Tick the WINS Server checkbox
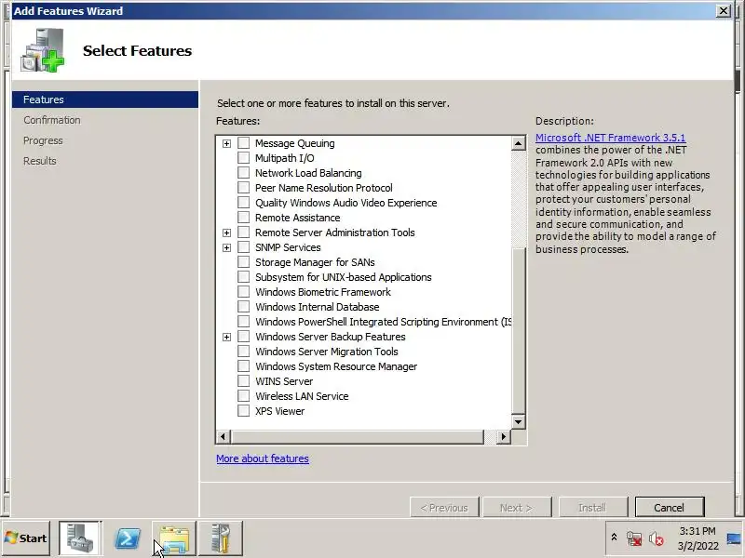This screenshot has width=745, height=558. coord(243,381)
